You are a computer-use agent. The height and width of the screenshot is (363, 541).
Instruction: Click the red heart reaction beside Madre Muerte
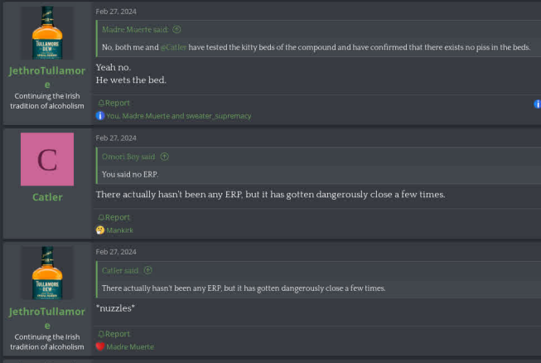pos(100,346)
